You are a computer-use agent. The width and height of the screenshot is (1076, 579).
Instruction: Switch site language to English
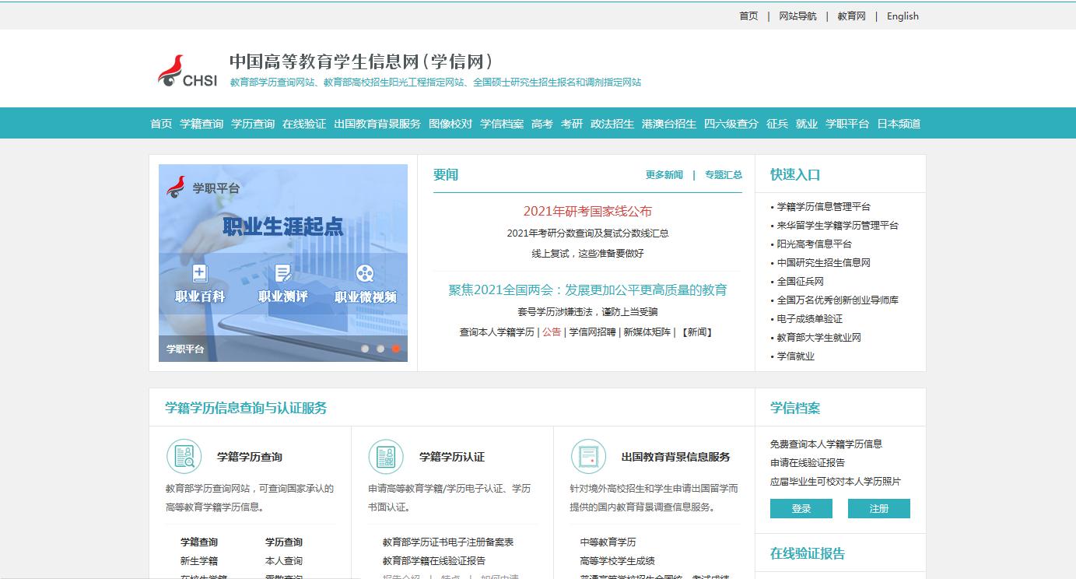902,16
